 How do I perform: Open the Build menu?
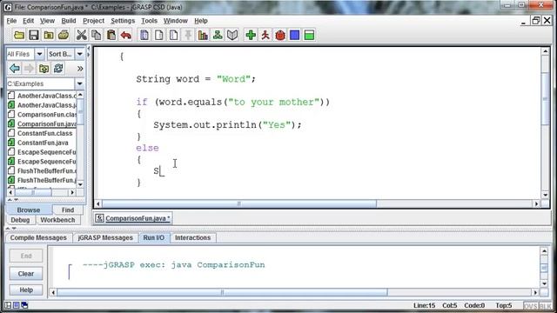(x=69, y=21)
